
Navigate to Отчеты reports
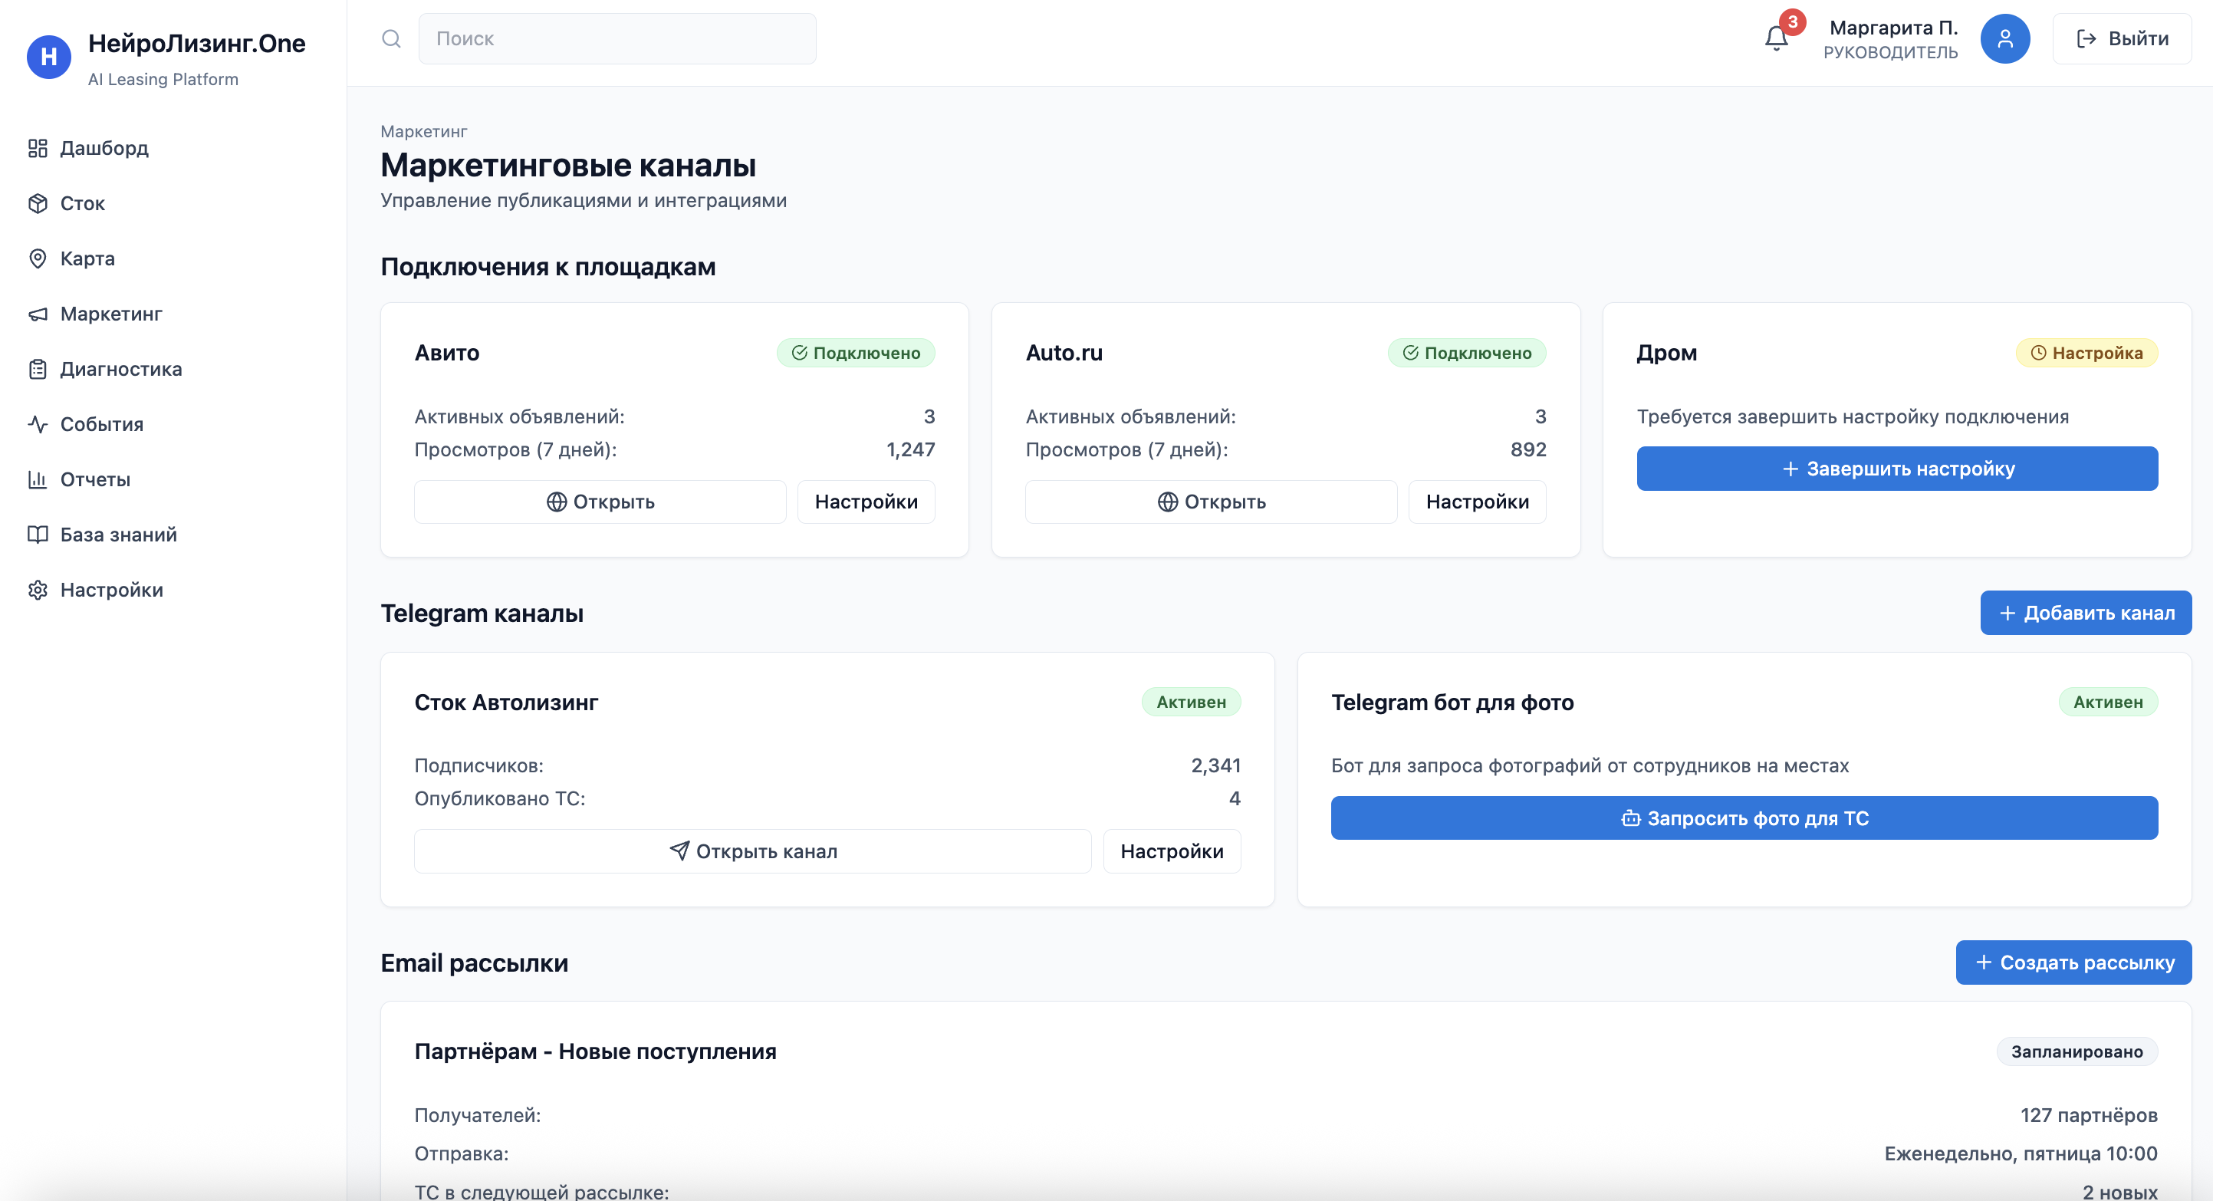[94, 479]
